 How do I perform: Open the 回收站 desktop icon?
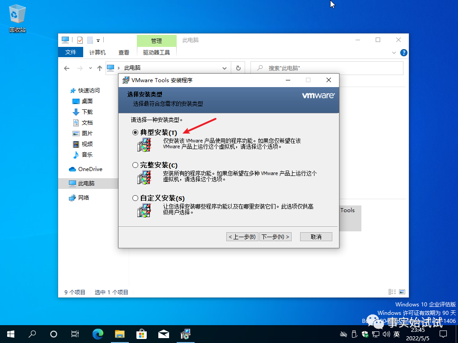[x=17, y=19]
